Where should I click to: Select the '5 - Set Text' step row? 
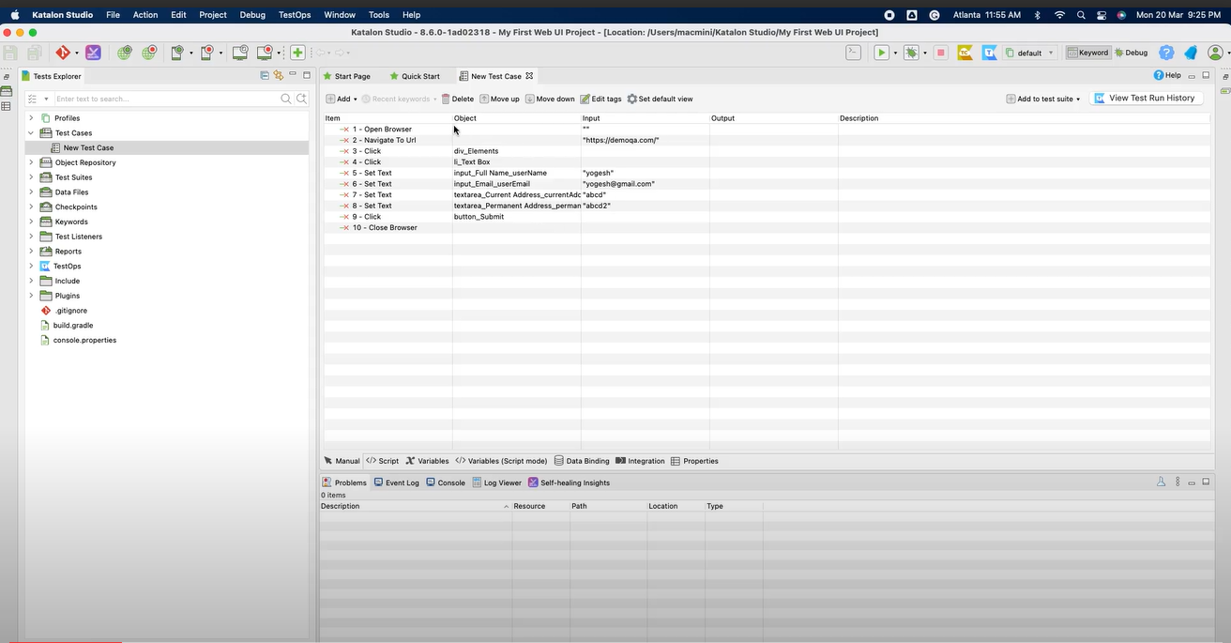(x=767, y=173)
